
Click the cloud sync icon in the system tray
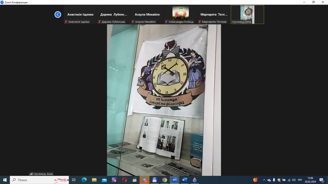pos(269,180)
